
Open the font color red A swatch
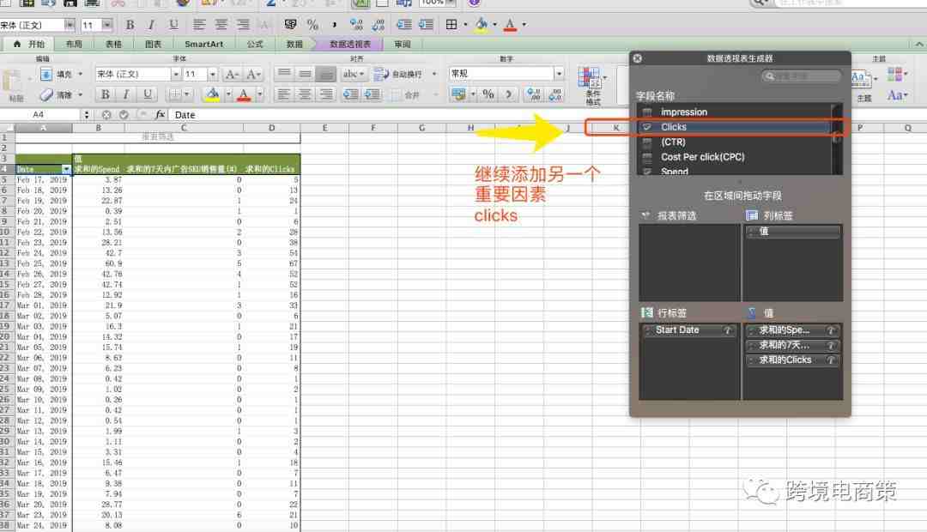point(244,94)
